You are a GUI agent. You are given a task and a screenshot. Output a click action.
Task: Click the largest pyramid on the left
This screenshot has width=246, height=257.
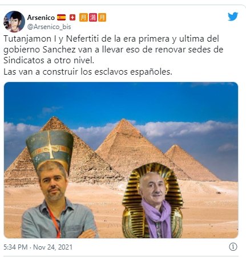tap(57, 152)
